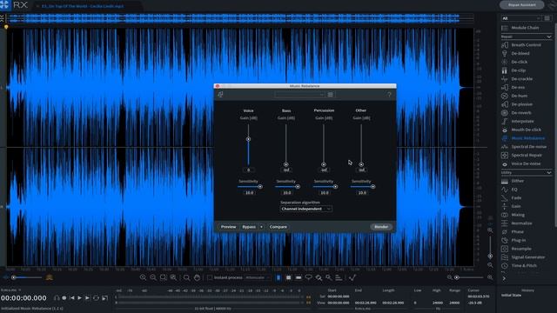The image size is (557, 313).
Task: Expand more modules chevron at list bottom
Action: [x=504, y=279]
